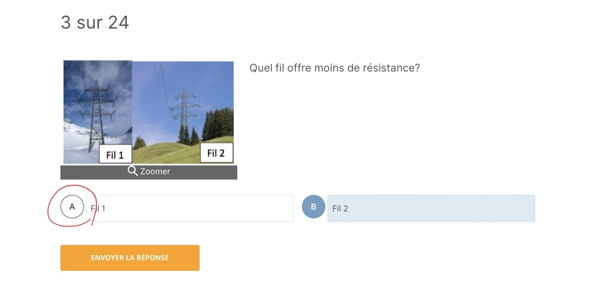Click the grassy hill in the right photo

tap(168, 153)
